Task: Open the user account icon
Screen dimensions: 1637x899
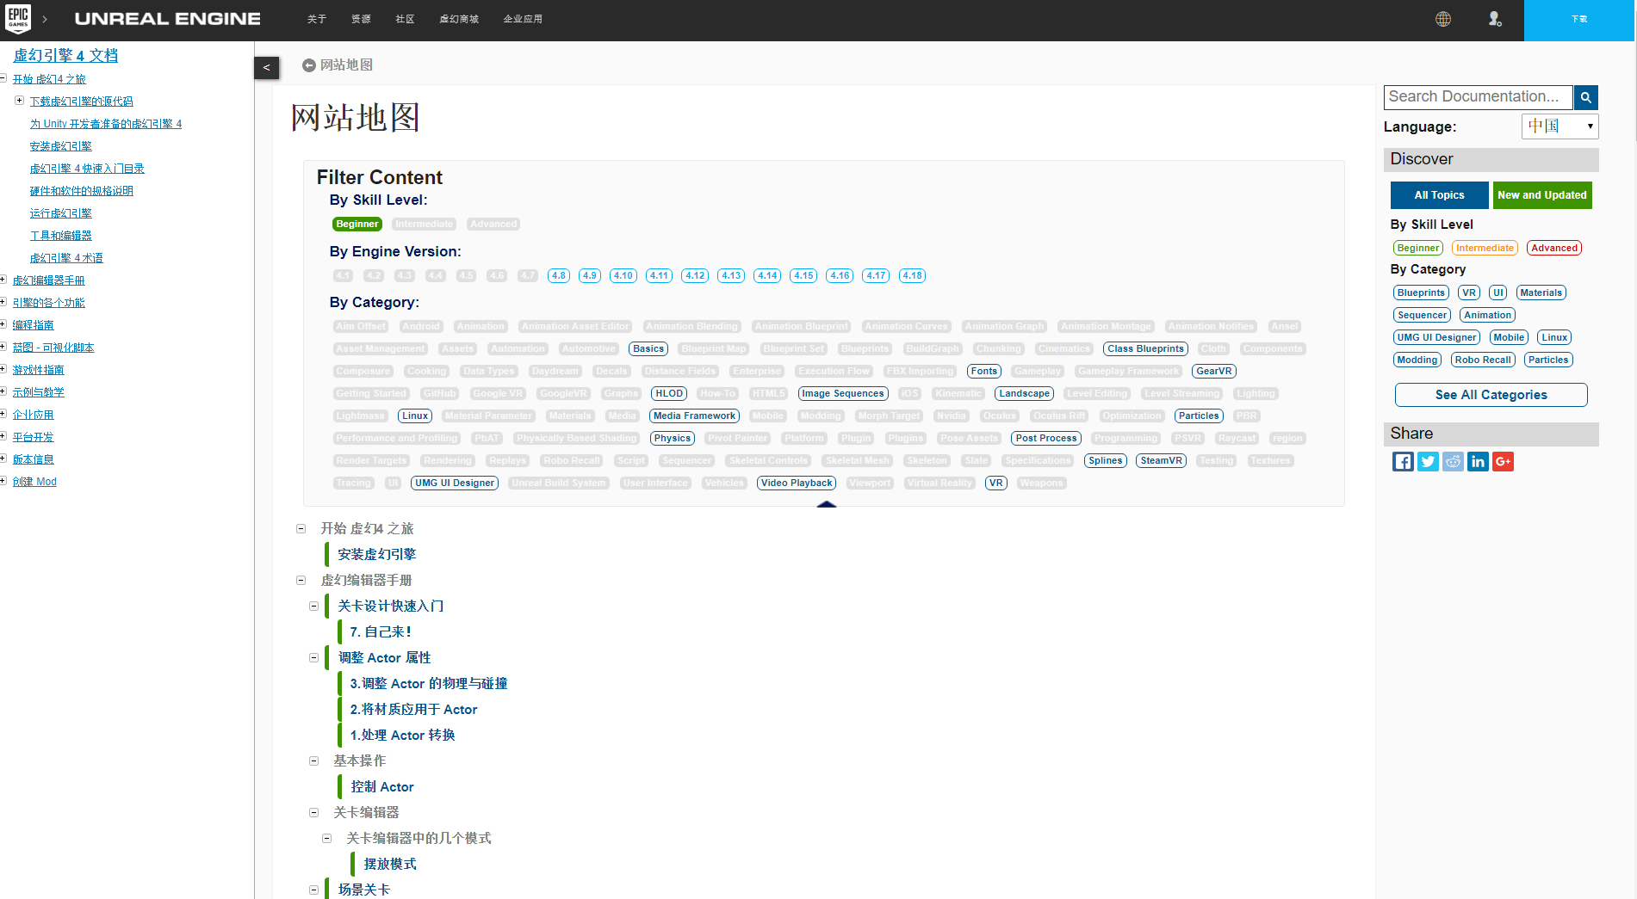Action: coord(1495,19)
